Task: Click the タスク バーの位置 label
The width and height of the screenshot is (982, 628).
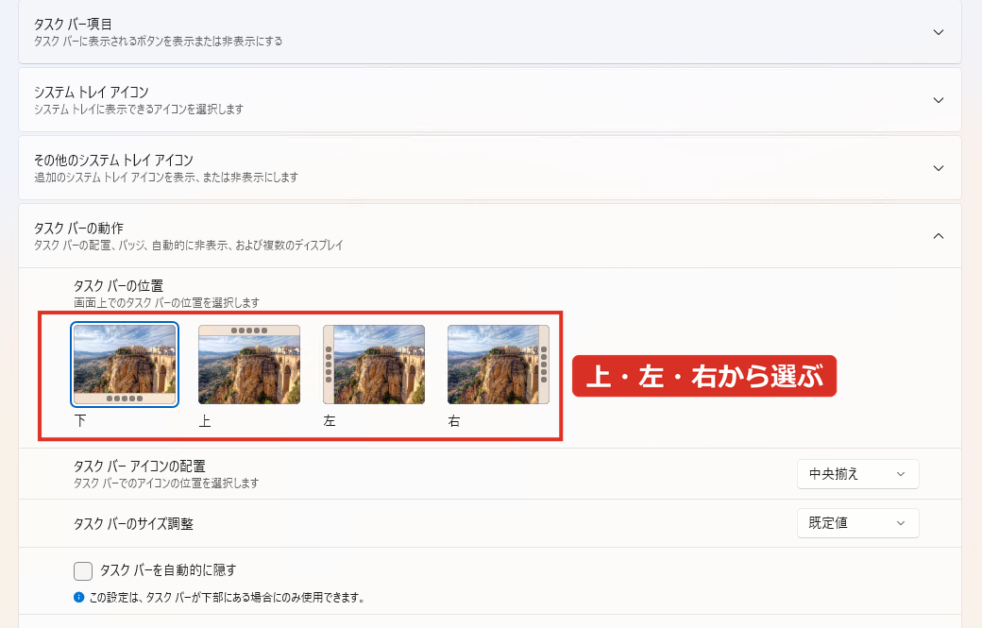Action: point(118,286)
